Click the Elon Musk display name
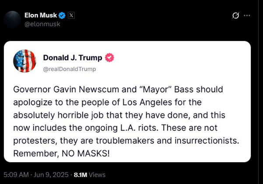 click(x=40, y=15)
